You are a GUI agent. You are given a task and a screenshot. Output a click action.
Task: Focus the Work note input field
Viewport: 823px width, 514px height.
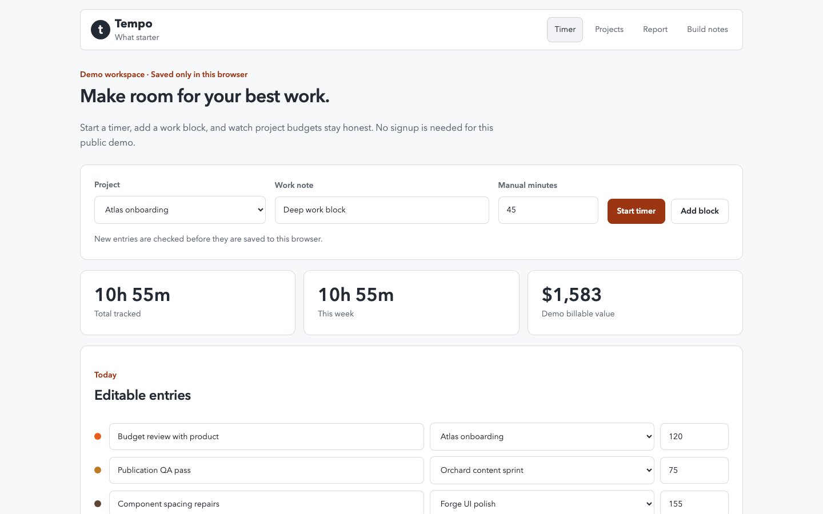click(382, 210)
